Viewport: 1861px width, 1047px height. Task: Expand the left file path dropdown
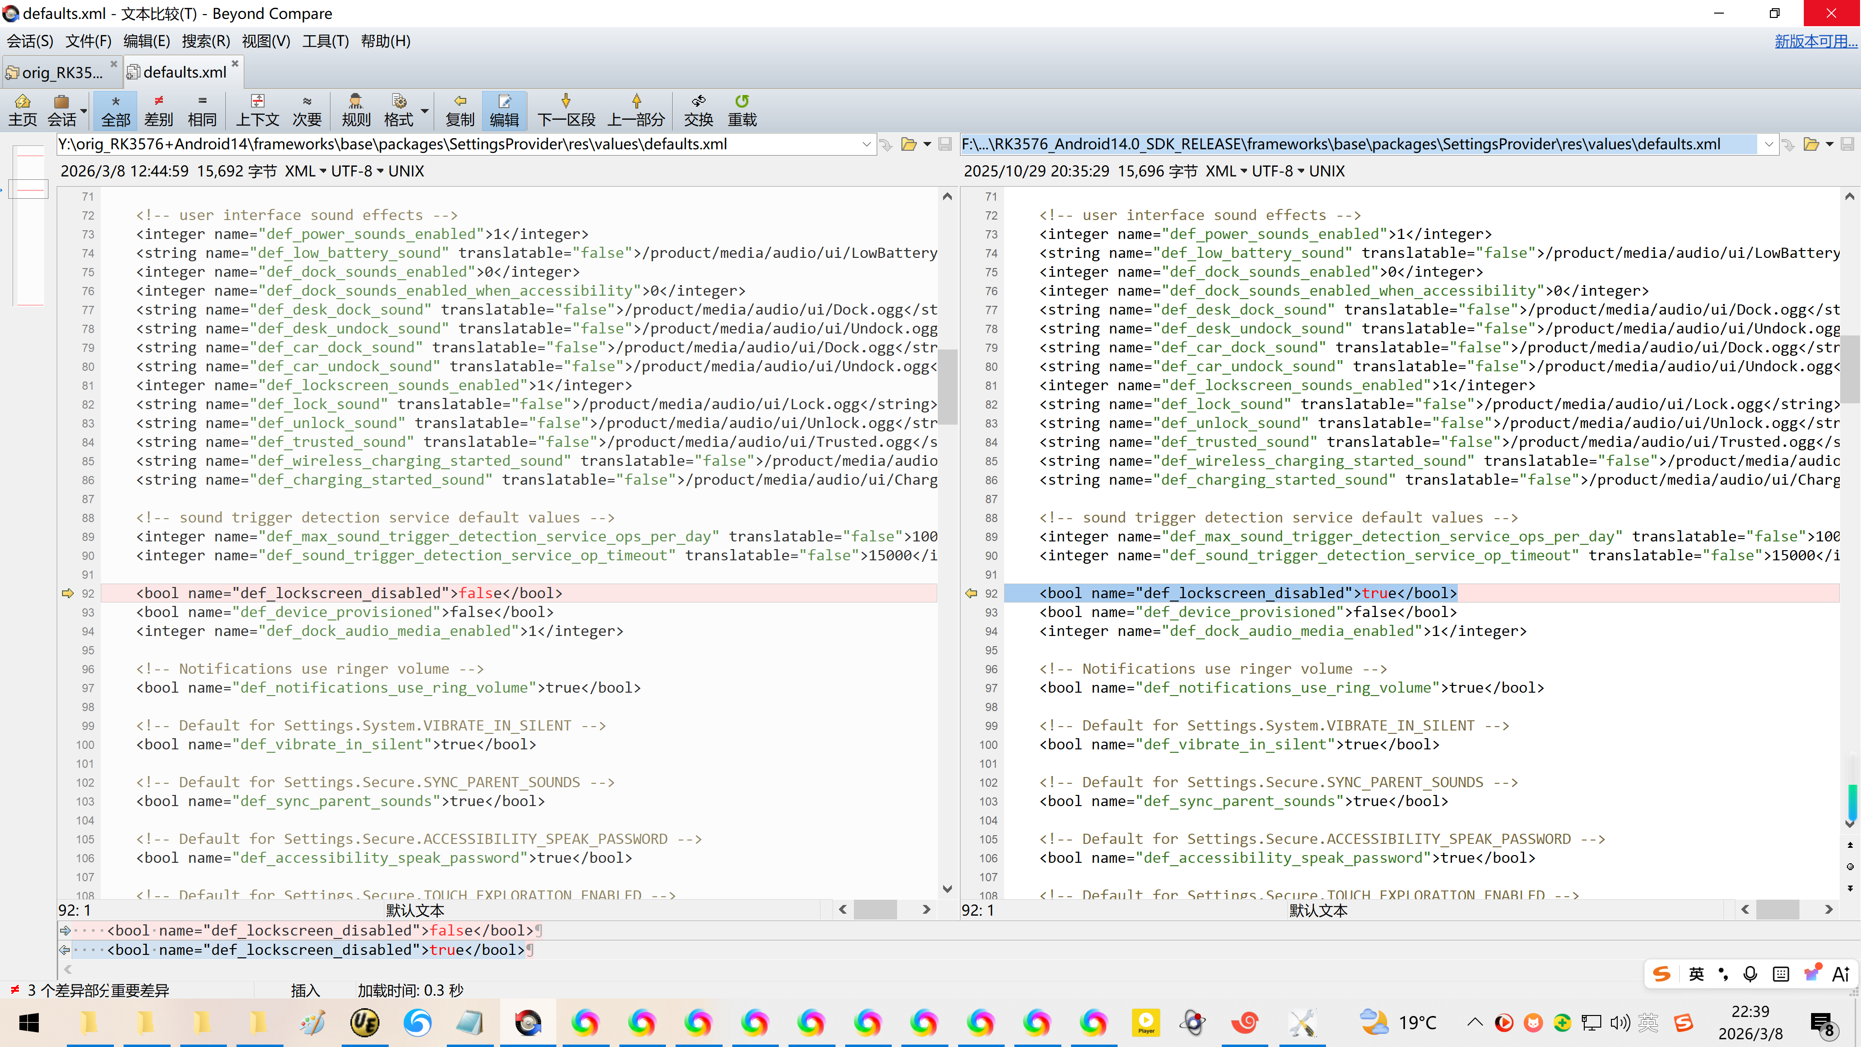pos(866,144)
